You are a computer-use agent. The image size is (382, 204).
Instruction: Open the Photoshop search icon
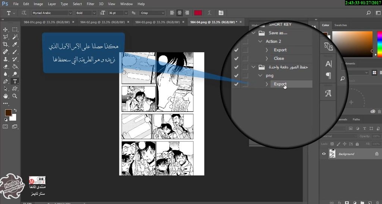pos(369,13)
